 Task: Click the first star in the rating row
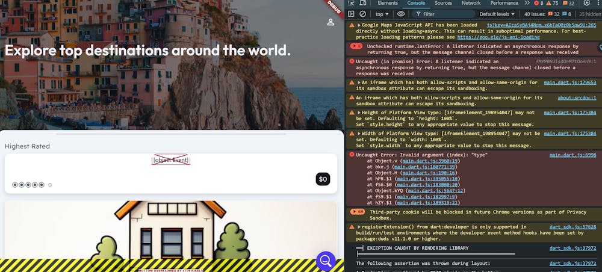click(15, 185)
